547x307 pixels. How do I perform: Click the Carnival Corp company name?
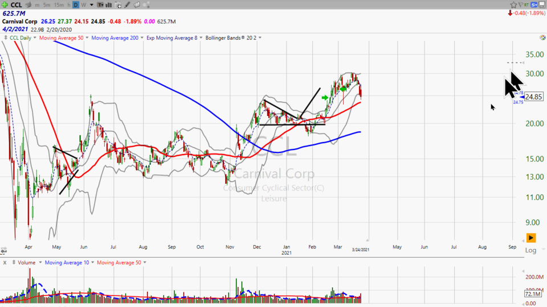(x=19, y=21)
